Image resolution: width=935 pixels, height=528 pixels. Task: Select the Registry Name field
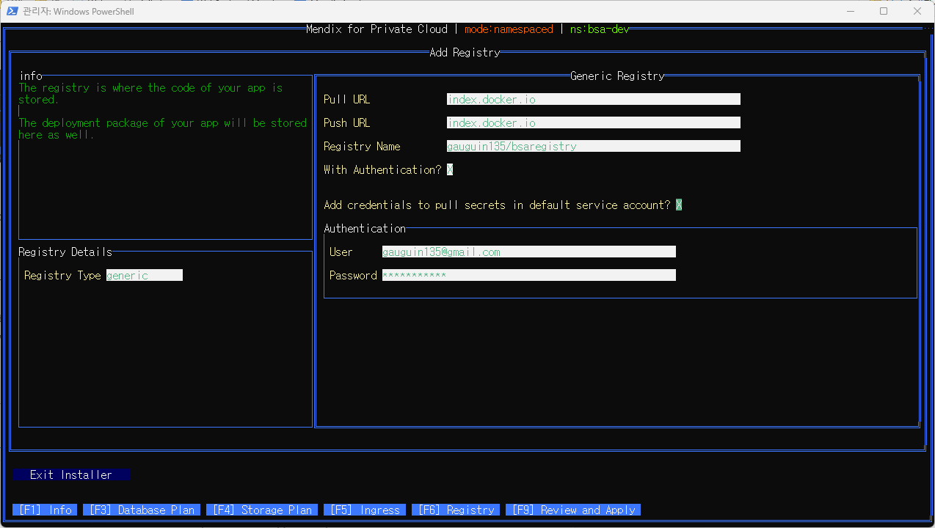click(594, 146)
